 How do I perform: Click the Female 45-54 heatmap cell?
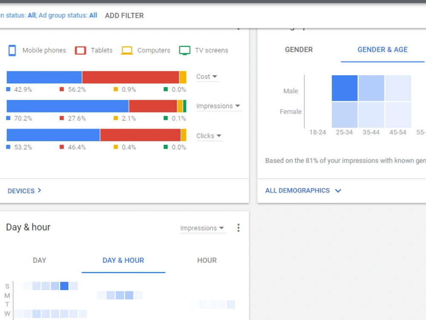point(398,114)
